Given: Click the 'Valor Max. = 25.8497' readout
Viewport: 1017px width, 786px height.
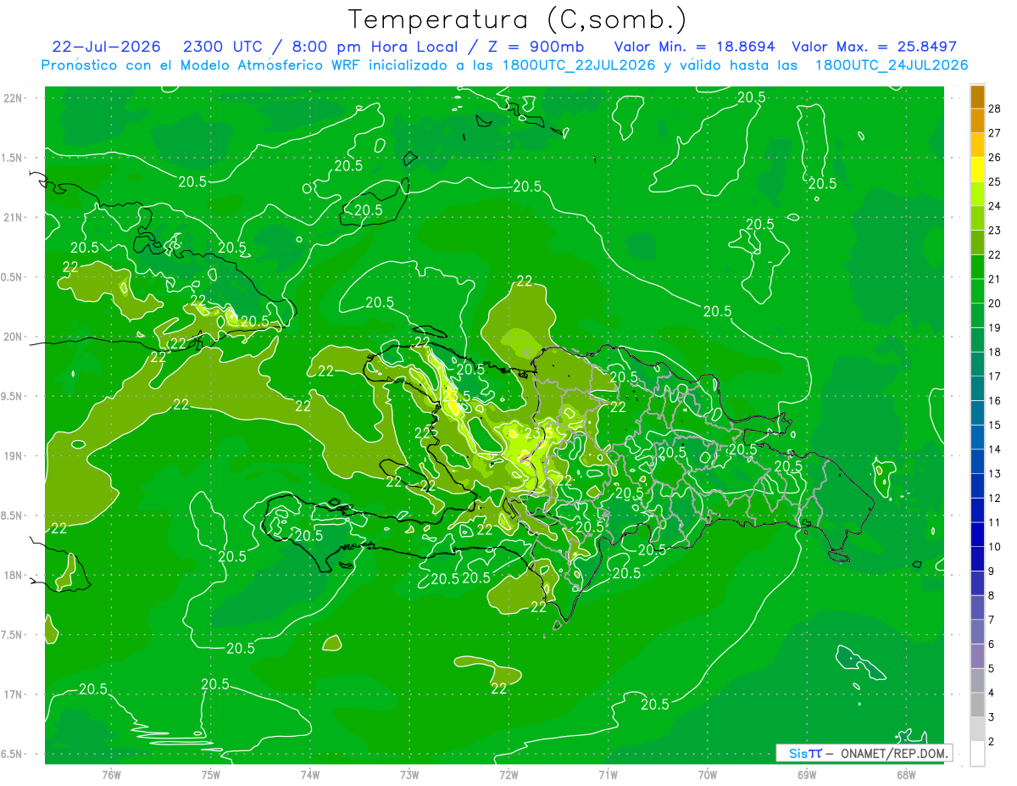Looking at the screenshot, I should tap(874, 47).
